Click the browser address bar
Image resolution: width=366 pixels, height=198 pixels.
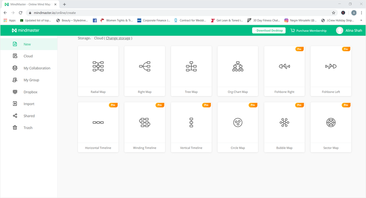(172, 13)
